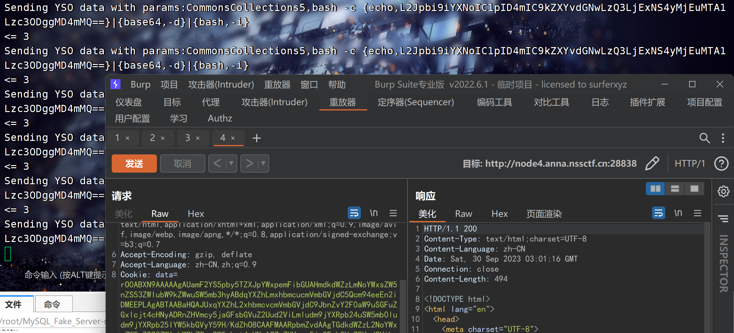Click the HTTP/1 protocol toggle
The width and height of the screenshot is (734, 333).
point(690,164)
